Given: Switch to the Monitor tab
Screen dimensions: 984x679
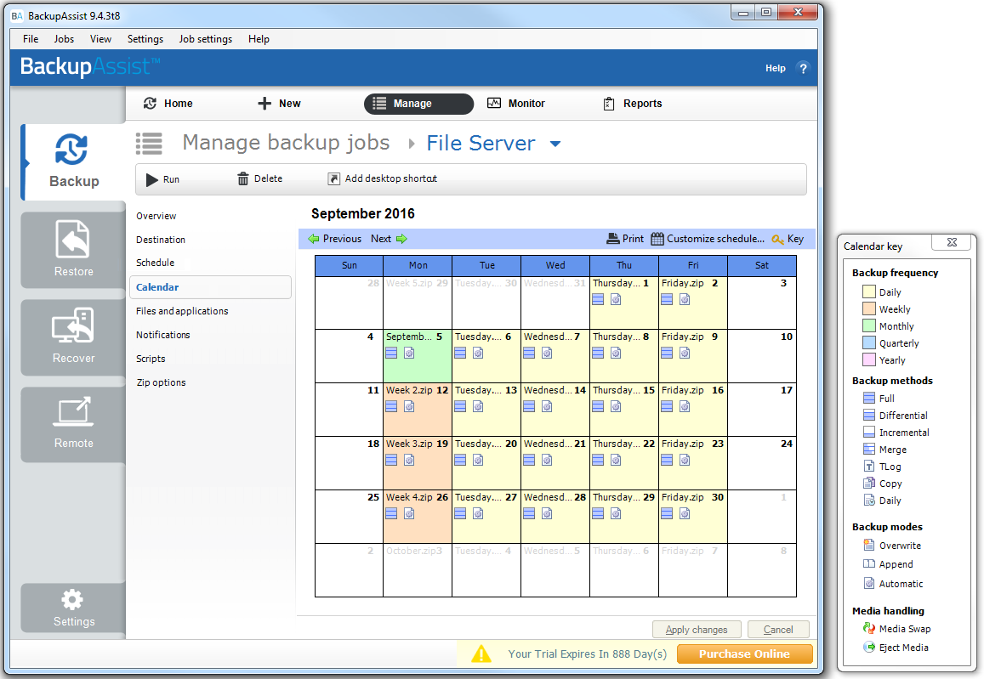Looking at the screenshot, I should point(516,104).
